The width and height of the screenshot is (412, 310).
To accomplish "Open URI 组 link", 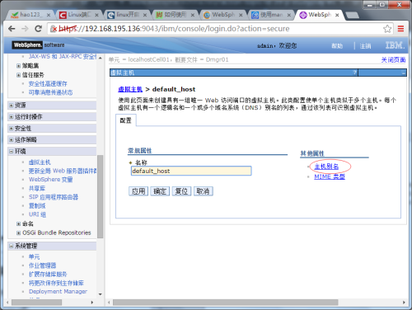I will (37, 214).
